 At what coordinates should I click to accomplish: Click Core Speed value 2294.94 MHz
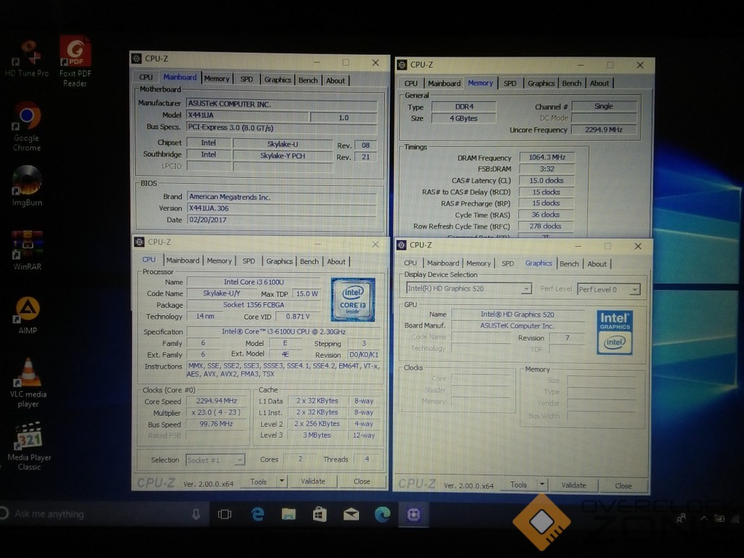tap(216, 401)
